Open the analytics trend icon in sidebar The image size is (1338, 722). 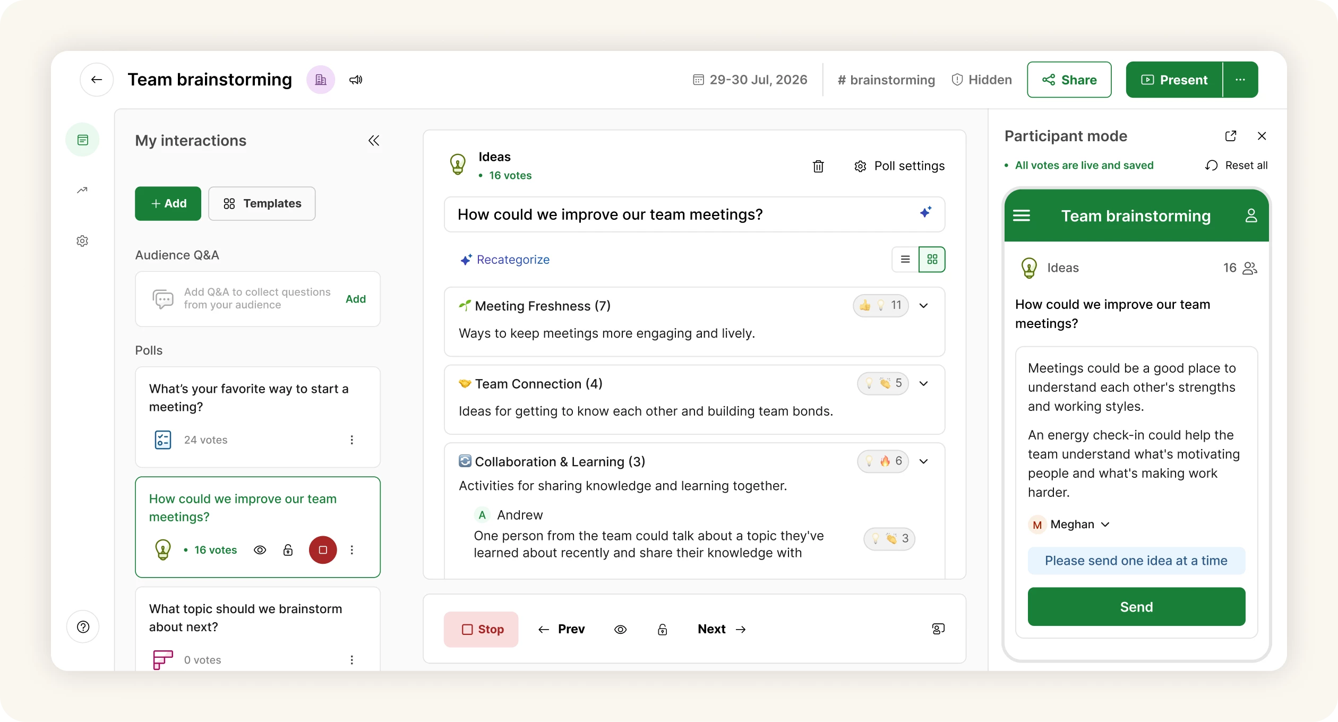coord(82,190)
